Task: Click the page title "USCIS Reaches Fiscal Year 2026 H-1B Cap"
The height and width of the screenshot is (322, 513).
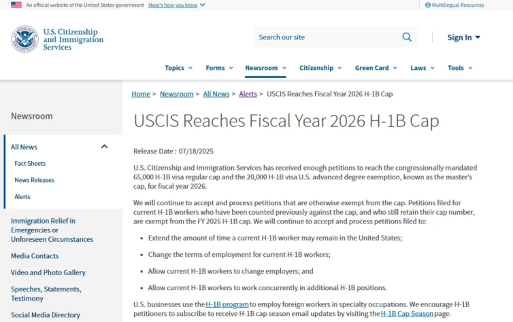Action: (286, 121)
